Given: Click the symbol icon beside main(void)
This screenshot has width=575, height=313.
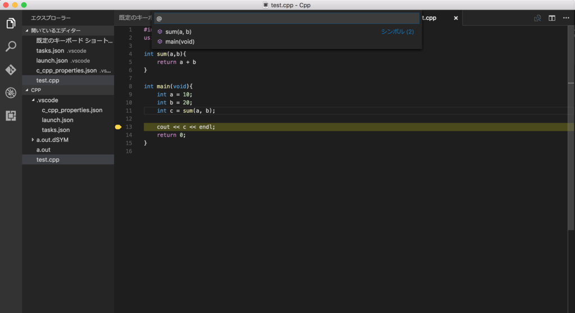Looking at the screenshot, I should [160, 42].
